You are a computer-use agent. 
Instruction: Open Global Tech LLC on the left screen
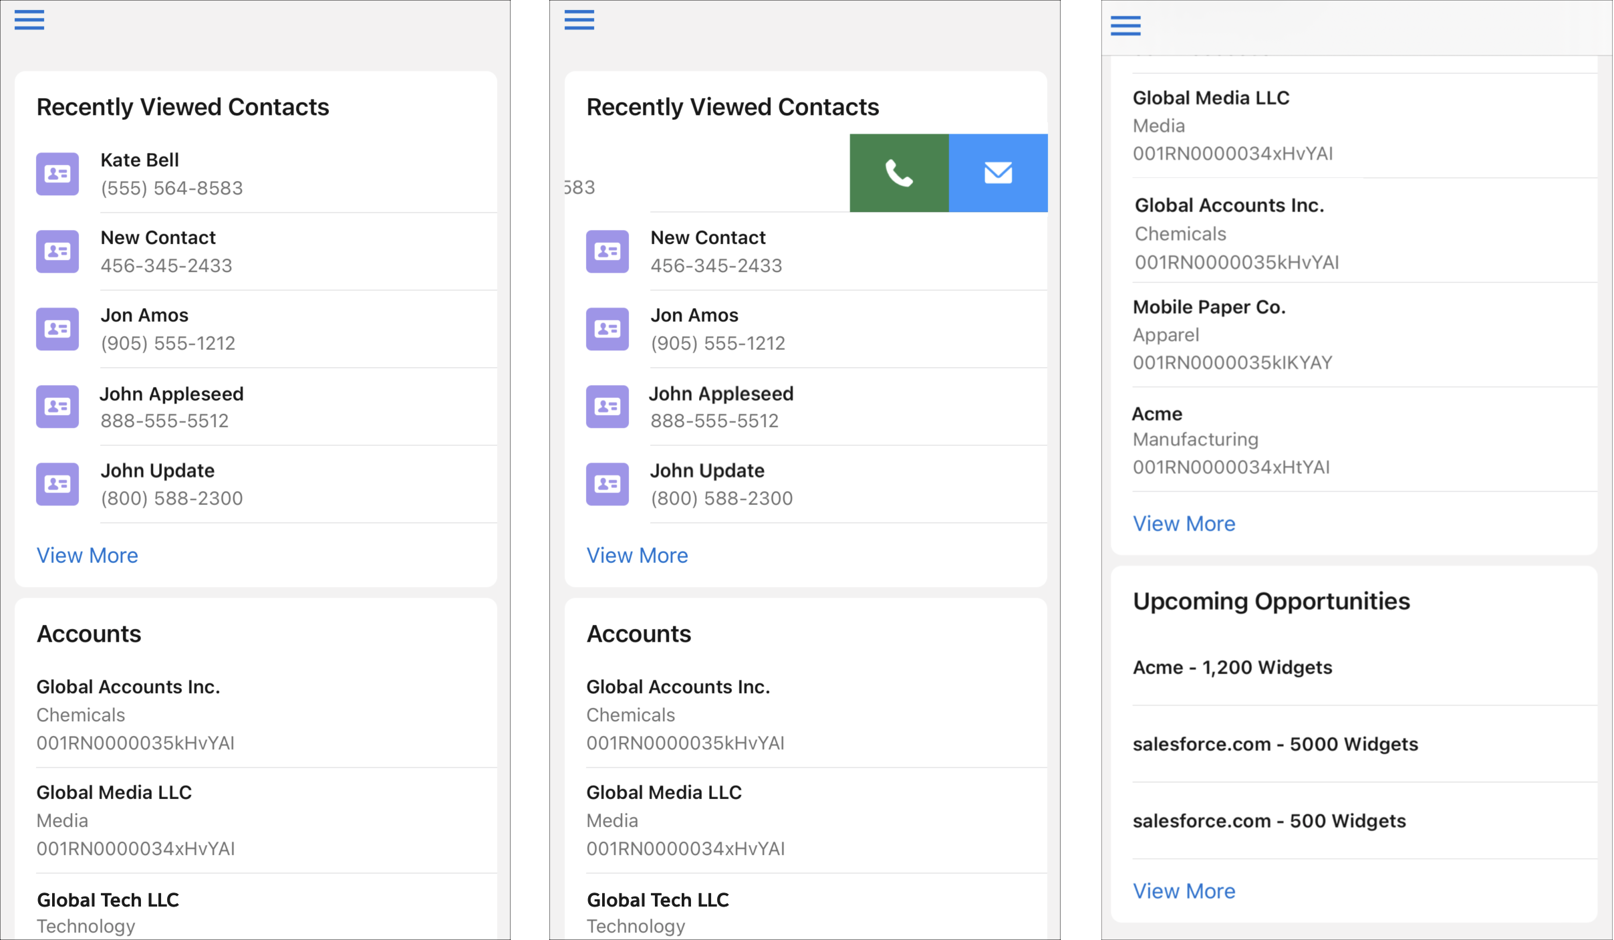tap(108, 900)
